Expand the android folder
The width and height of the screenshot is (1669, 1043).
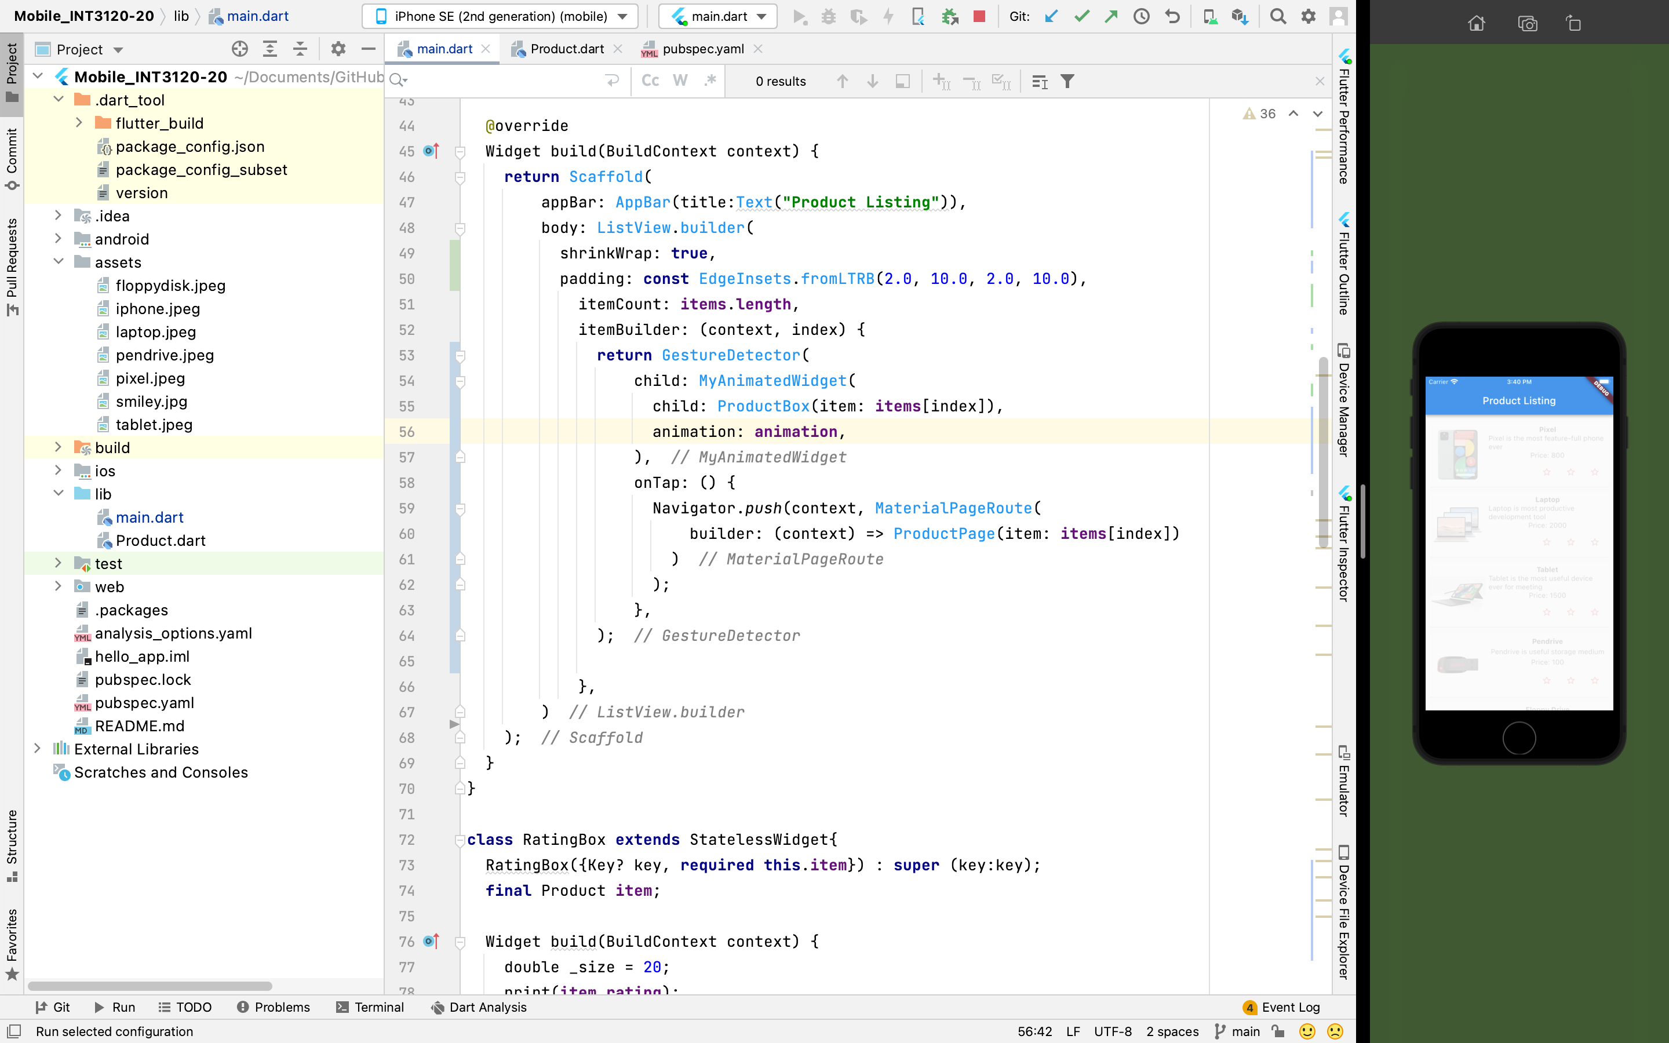58,239
